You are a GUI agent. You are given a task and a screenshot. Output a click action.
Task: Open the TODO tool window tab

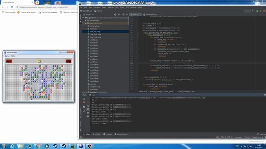[97, 134]
